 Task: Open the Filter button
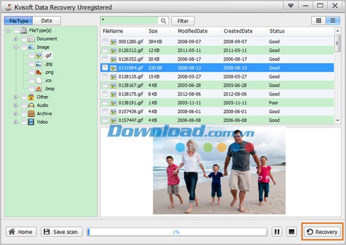183,21
